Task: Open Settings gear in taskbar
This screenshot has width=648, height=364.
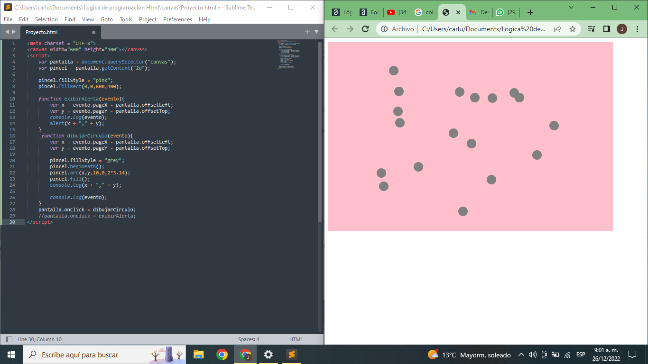Action: pos(268,355)
